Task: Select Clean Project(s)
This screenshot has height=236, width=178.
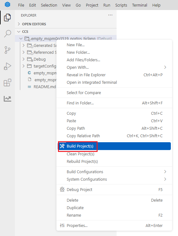Action: pyautogui.click(x=114, y=154)
